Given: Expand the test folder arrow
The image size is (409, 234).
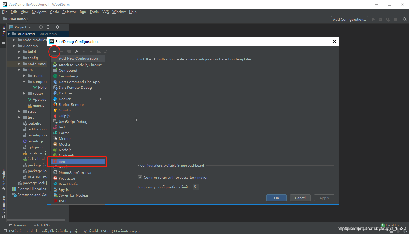Looking at the screenshot, I should [19, 117].
